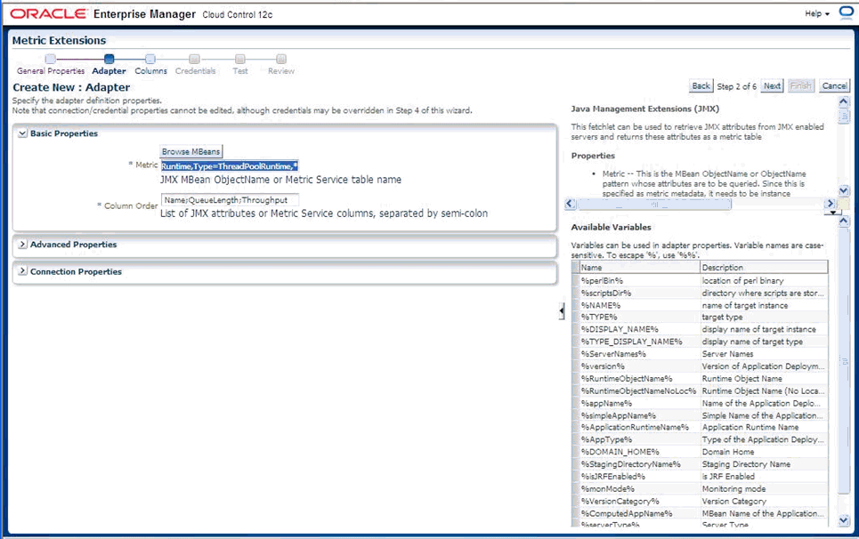Jump to the Columns wizard step

(150, 71)
